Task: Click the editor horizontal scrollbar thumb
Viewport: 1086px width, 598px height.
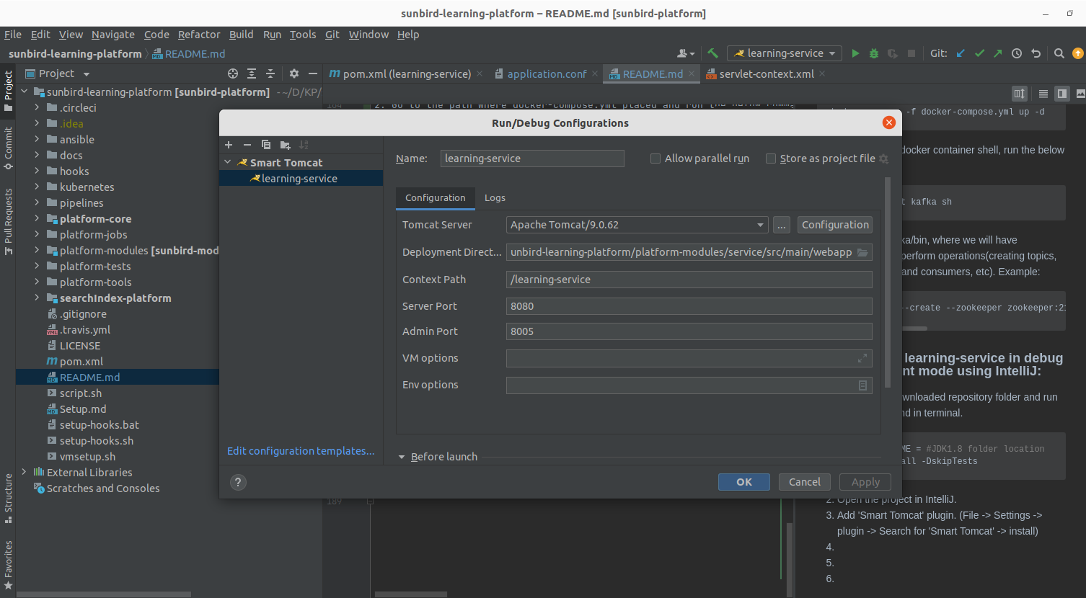Action: pyautogui.click(x=411, y=594)
